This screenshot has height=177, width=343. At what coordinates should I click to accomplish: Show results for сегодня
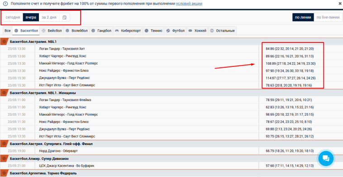pyautogui.click(x=13, y=18)
